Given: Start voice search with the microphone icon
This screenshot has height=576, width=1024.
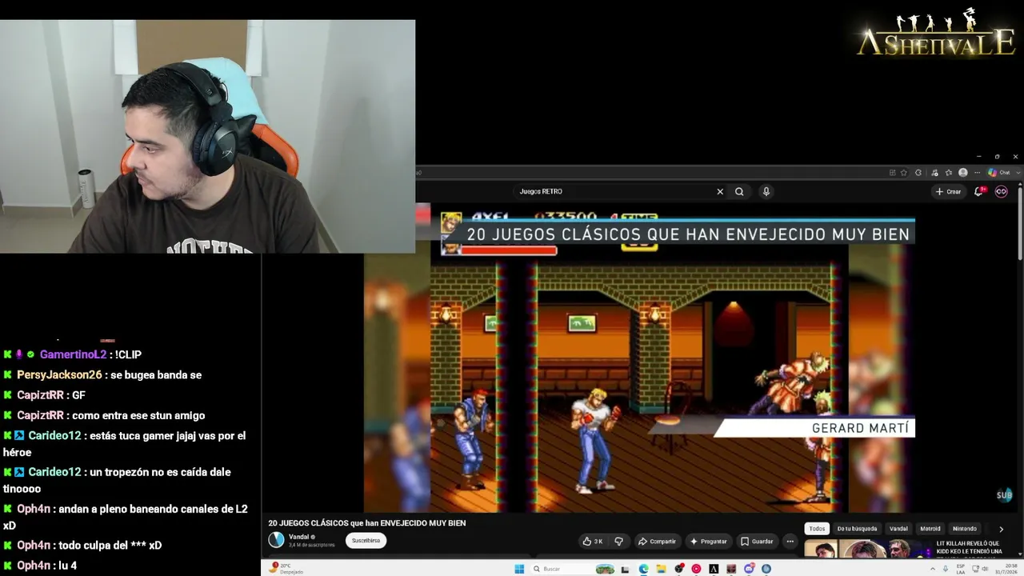Looking at the screenshot, I should [x=766, y=192].
